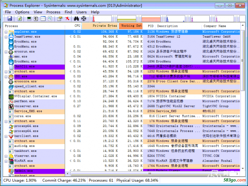Open the File menu

[x=8, y=12]
